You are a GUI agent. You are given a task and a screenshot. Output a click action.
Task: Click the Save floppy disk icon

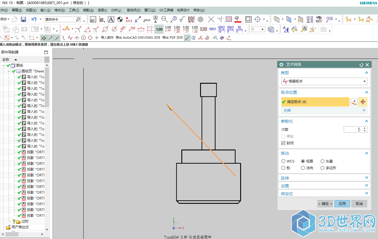23,19
